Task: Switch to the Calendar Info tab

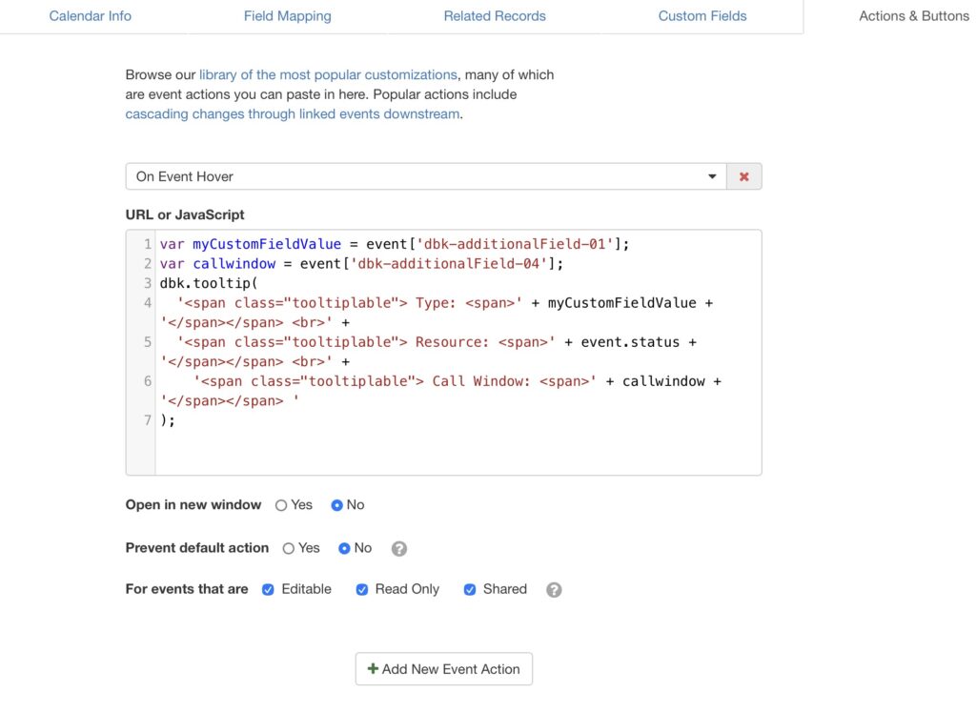Action: click(91, 16)
